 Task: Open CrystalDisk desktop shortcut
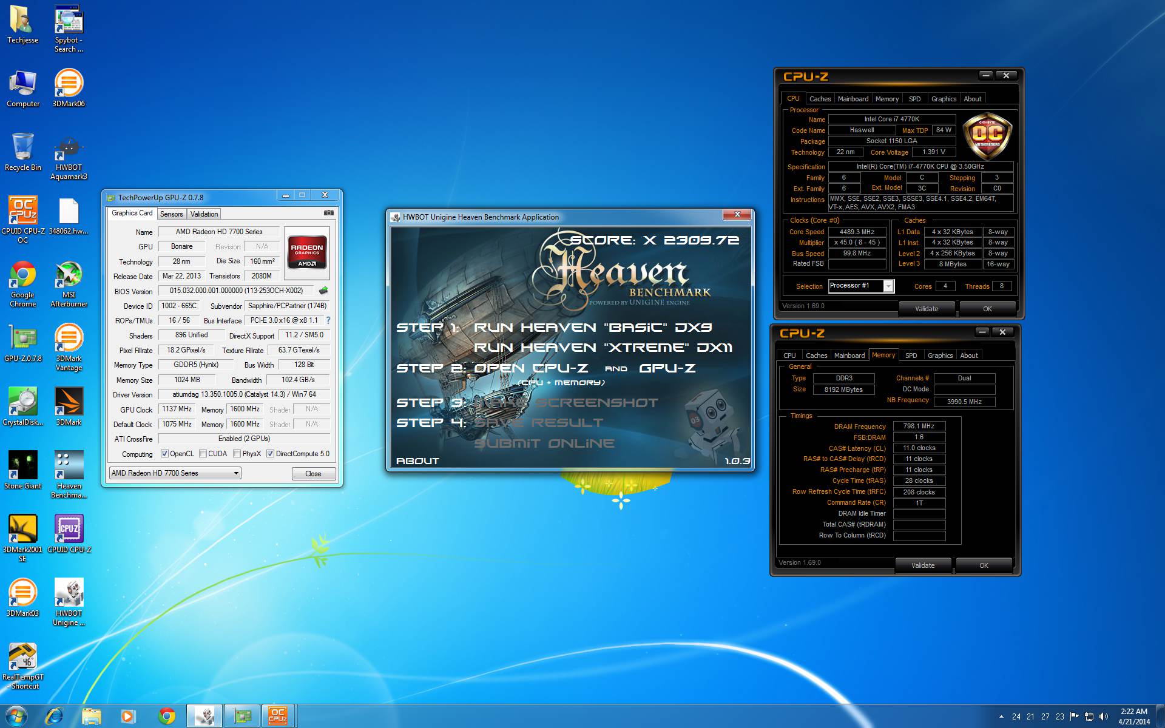tap(22, 407)
